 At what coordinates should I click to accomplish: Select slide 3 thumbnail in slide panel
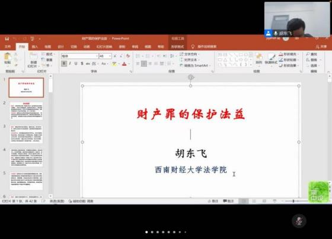point(26,134)
